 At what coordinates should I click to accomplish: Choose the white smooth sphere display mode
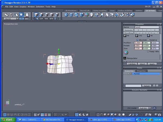123,115
